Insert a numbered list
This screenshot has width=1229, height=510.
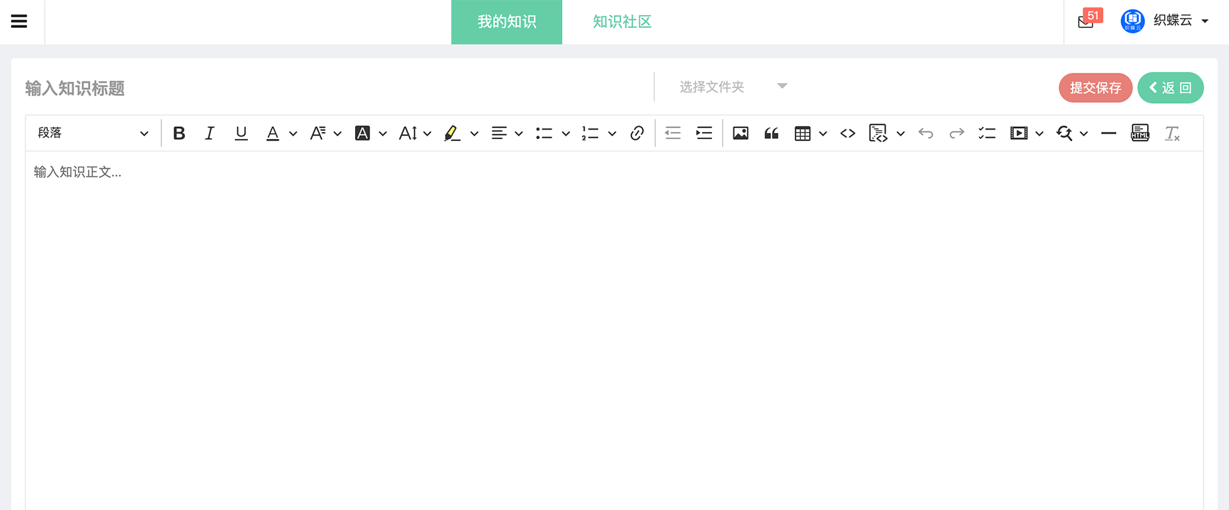point(591,133)
